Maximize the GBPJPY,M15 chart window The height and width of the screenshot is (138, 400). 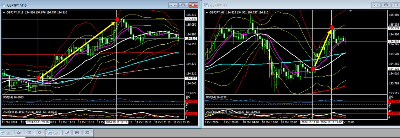pos(183,5)
